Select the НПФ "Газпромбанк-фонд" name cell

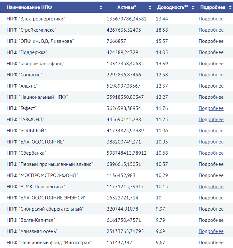pos(35,64)
